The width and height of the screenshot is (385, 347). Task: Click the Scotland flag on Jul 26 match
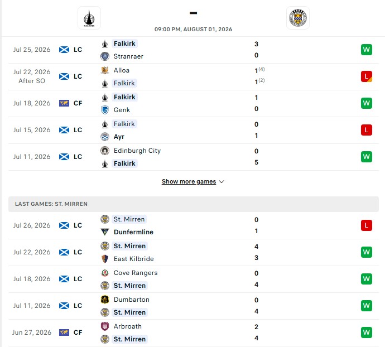64,225
